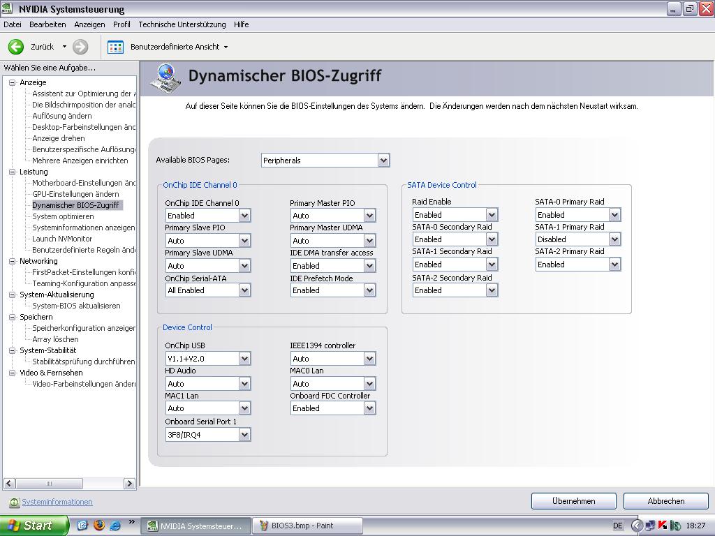This screenshot has width=715, height=536.
Task: Open Primary Master UDMA dropdown
Action: click(x=333, y=241)
